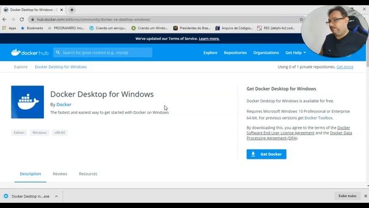Click the x86-64 tag

pos(59,132)
